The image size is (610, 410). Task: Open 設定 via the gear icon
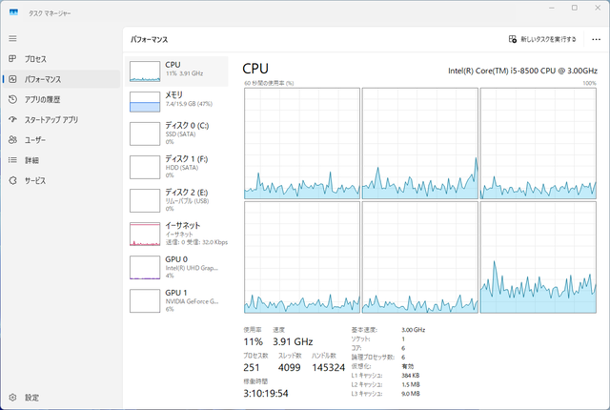tap(12, 398)
